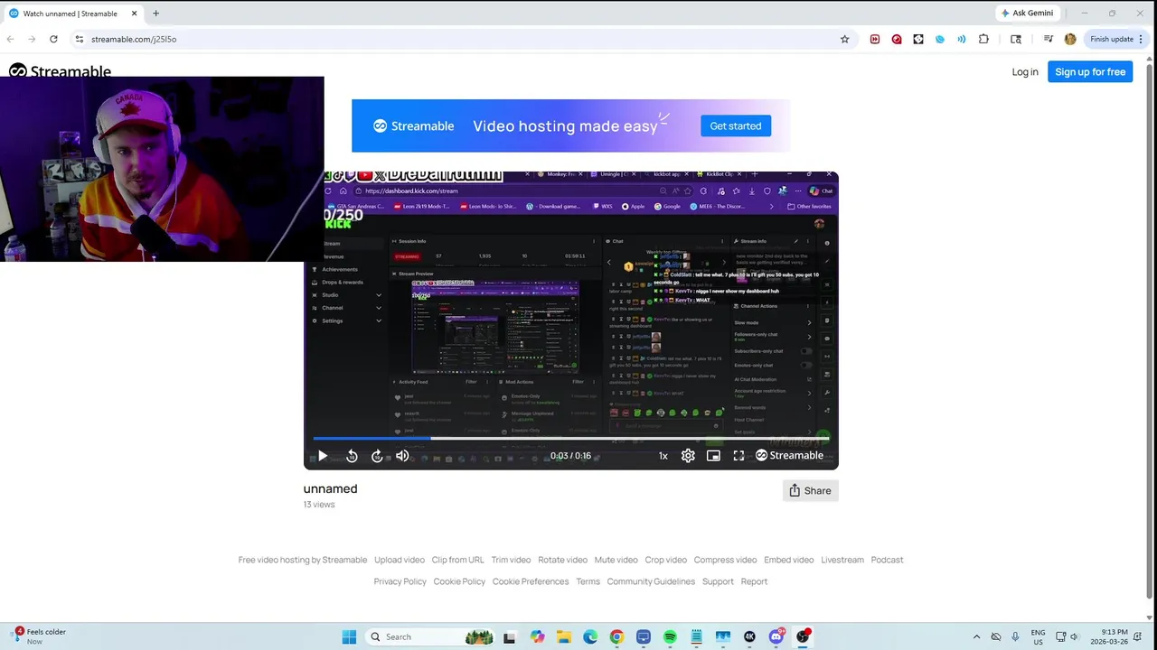This screenshot has width=1157, height=650.
Task: Open video player settings gear
Action: (x=688, y=456)
